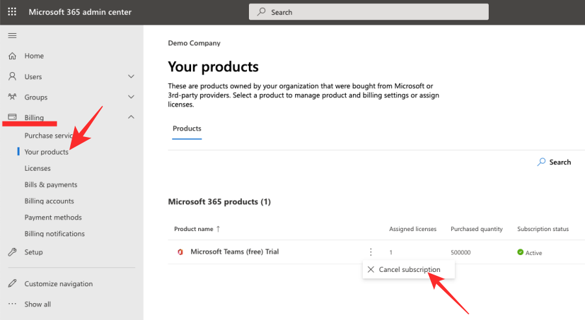This screenshot has height=320, width=585.
Task: Open more actions for Microsoft Teams Trial
Action: pos(370,252)
